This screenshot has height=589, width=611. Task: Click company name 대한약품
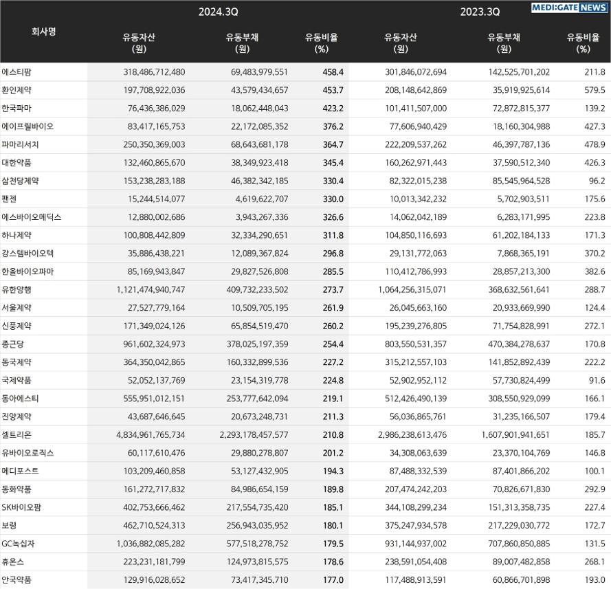pyautogui.click(x=16, y=163)
